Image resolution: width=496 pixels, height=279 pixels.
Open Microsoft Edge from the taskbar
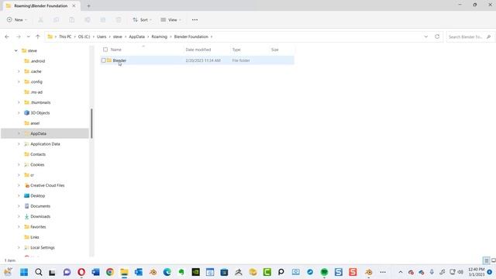[x=167, y=272]
